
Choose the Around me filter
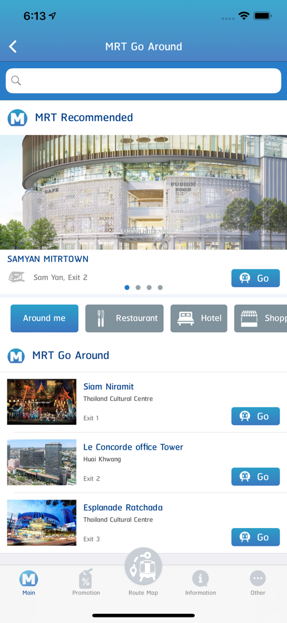(44, 318)
